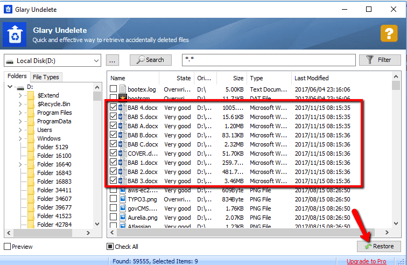This screenshot has height=265, width=407.
Task: Expand the $Extend folder node
Action: click(x=20, y=95)
